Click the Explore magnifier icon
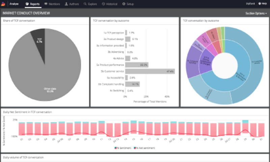270x162 pixels. (85, 4)
